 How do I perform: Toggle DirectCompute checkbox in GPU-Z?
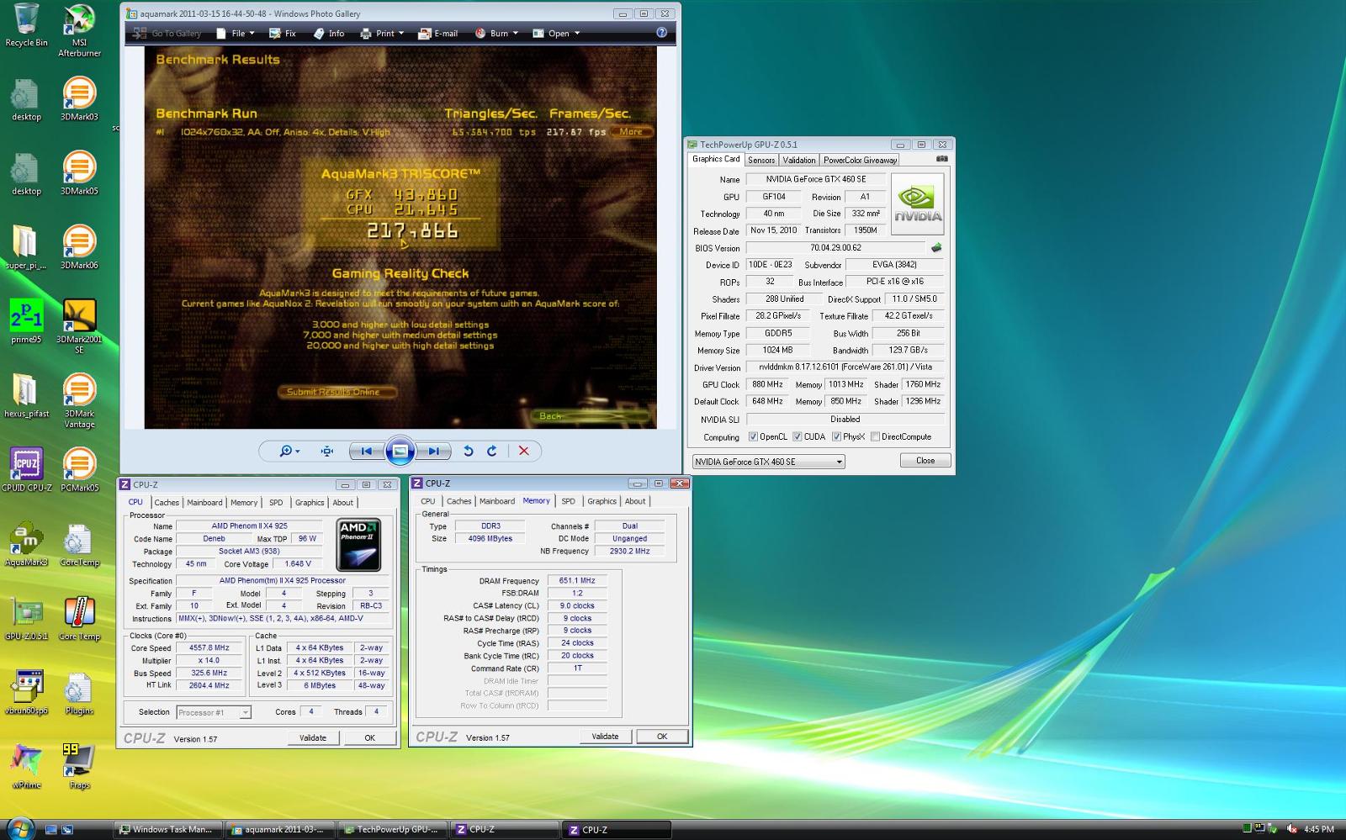[x=875, y=437]
